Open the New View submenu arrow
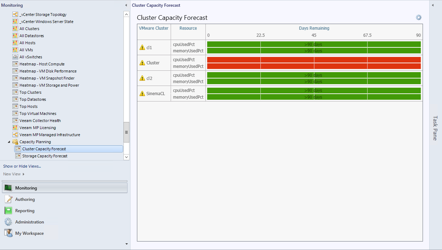442x250 pixels. click(23, 174)
